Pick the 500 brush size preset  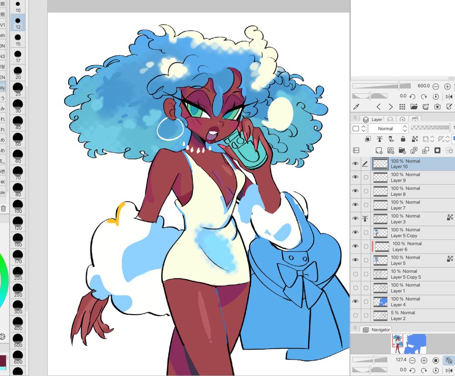point(18,341)
